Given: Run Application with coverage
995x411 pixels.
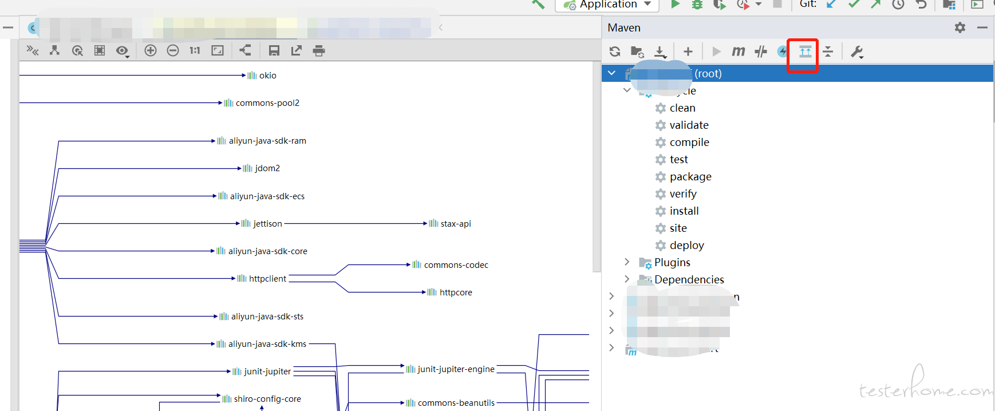Looking at the screenshot, I should 720,5.
